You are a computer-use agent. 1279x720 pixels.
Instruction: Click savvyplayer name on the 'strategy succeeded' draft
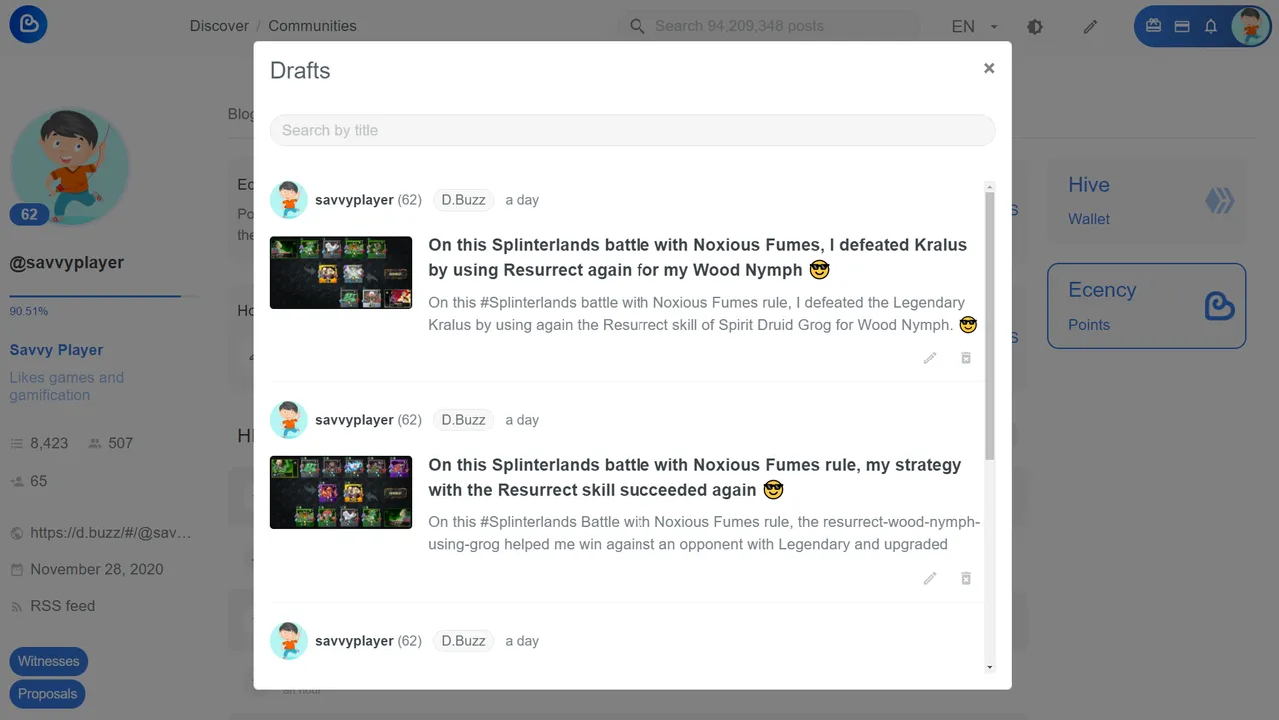coord(354,420)
